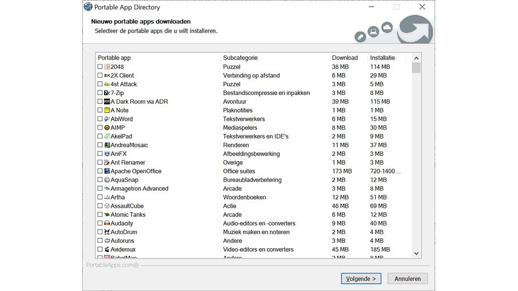Click the AbiWord app icon

(x=107, y=119)
